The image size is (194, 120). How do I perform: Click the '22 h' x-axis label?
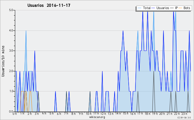click(177, 114)
